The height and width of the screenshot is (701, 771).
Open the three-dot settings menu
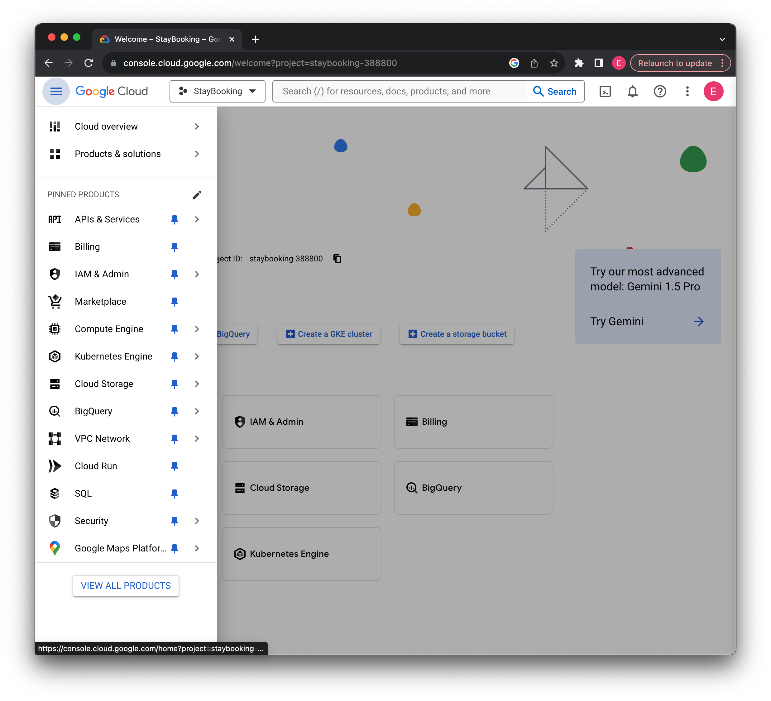coord(687,91)
